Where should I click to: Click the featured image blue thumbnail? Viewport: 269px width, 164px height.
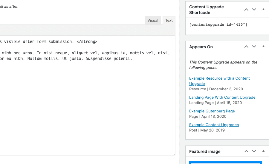(225, 162)
